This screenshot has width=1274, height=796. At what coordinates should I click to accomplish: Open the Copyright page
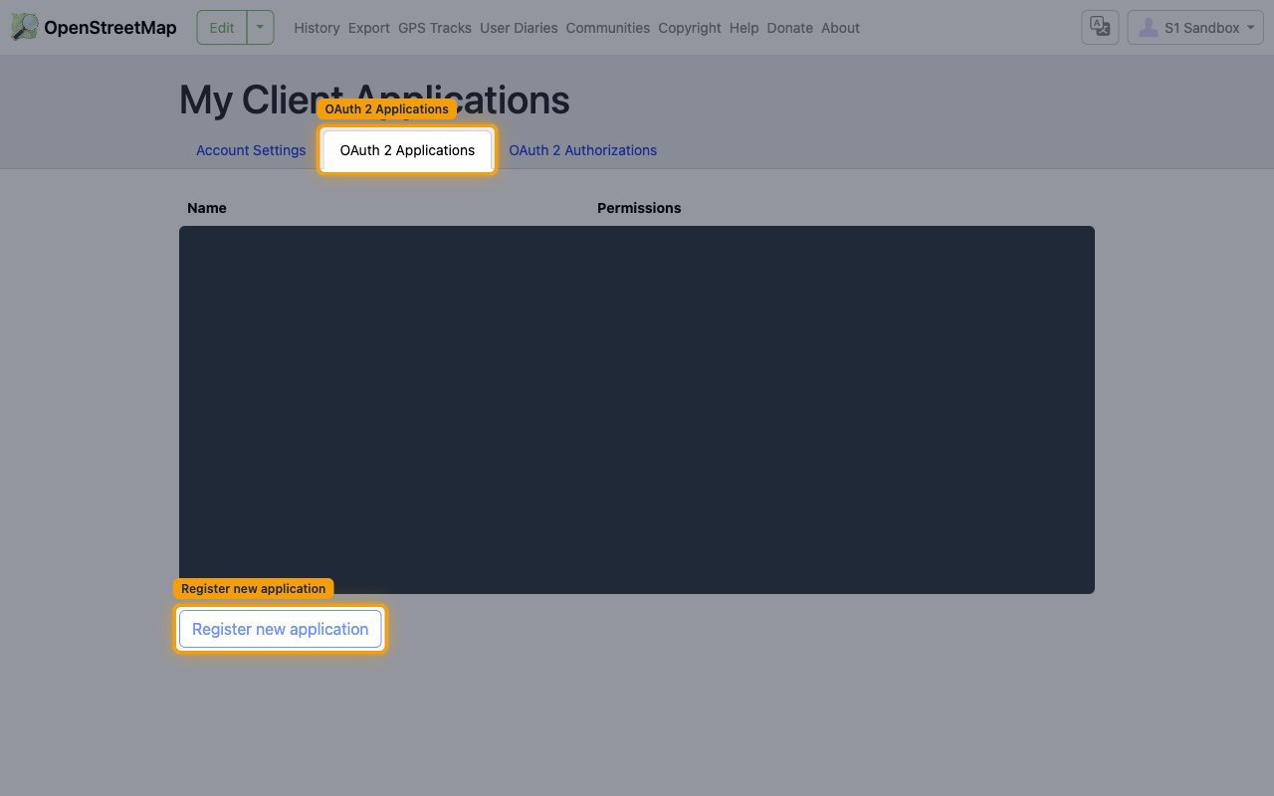[x=690, y=28]
